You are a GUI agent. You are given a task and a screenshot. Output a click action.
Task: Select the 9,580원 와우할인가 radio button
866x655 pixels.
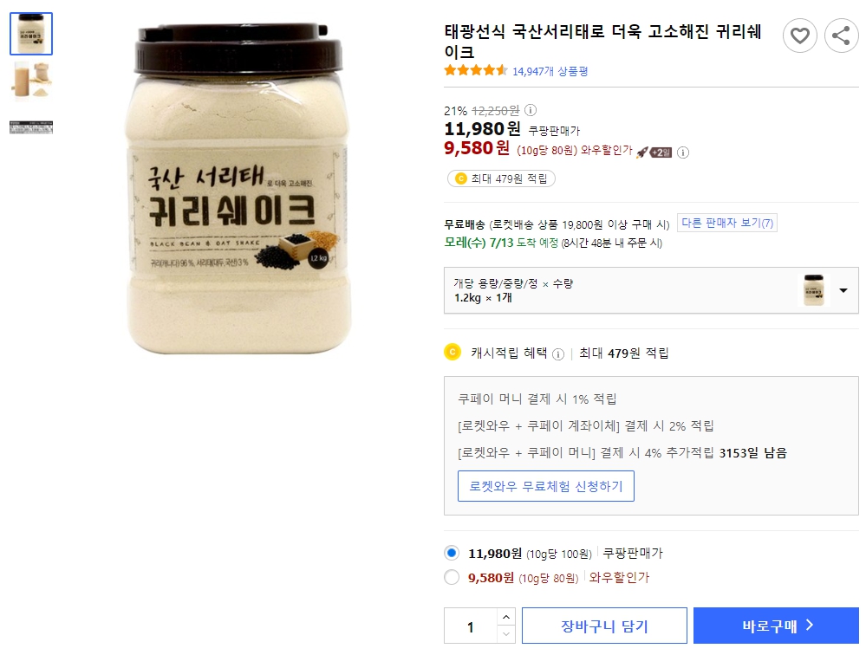tap(451, 577)
